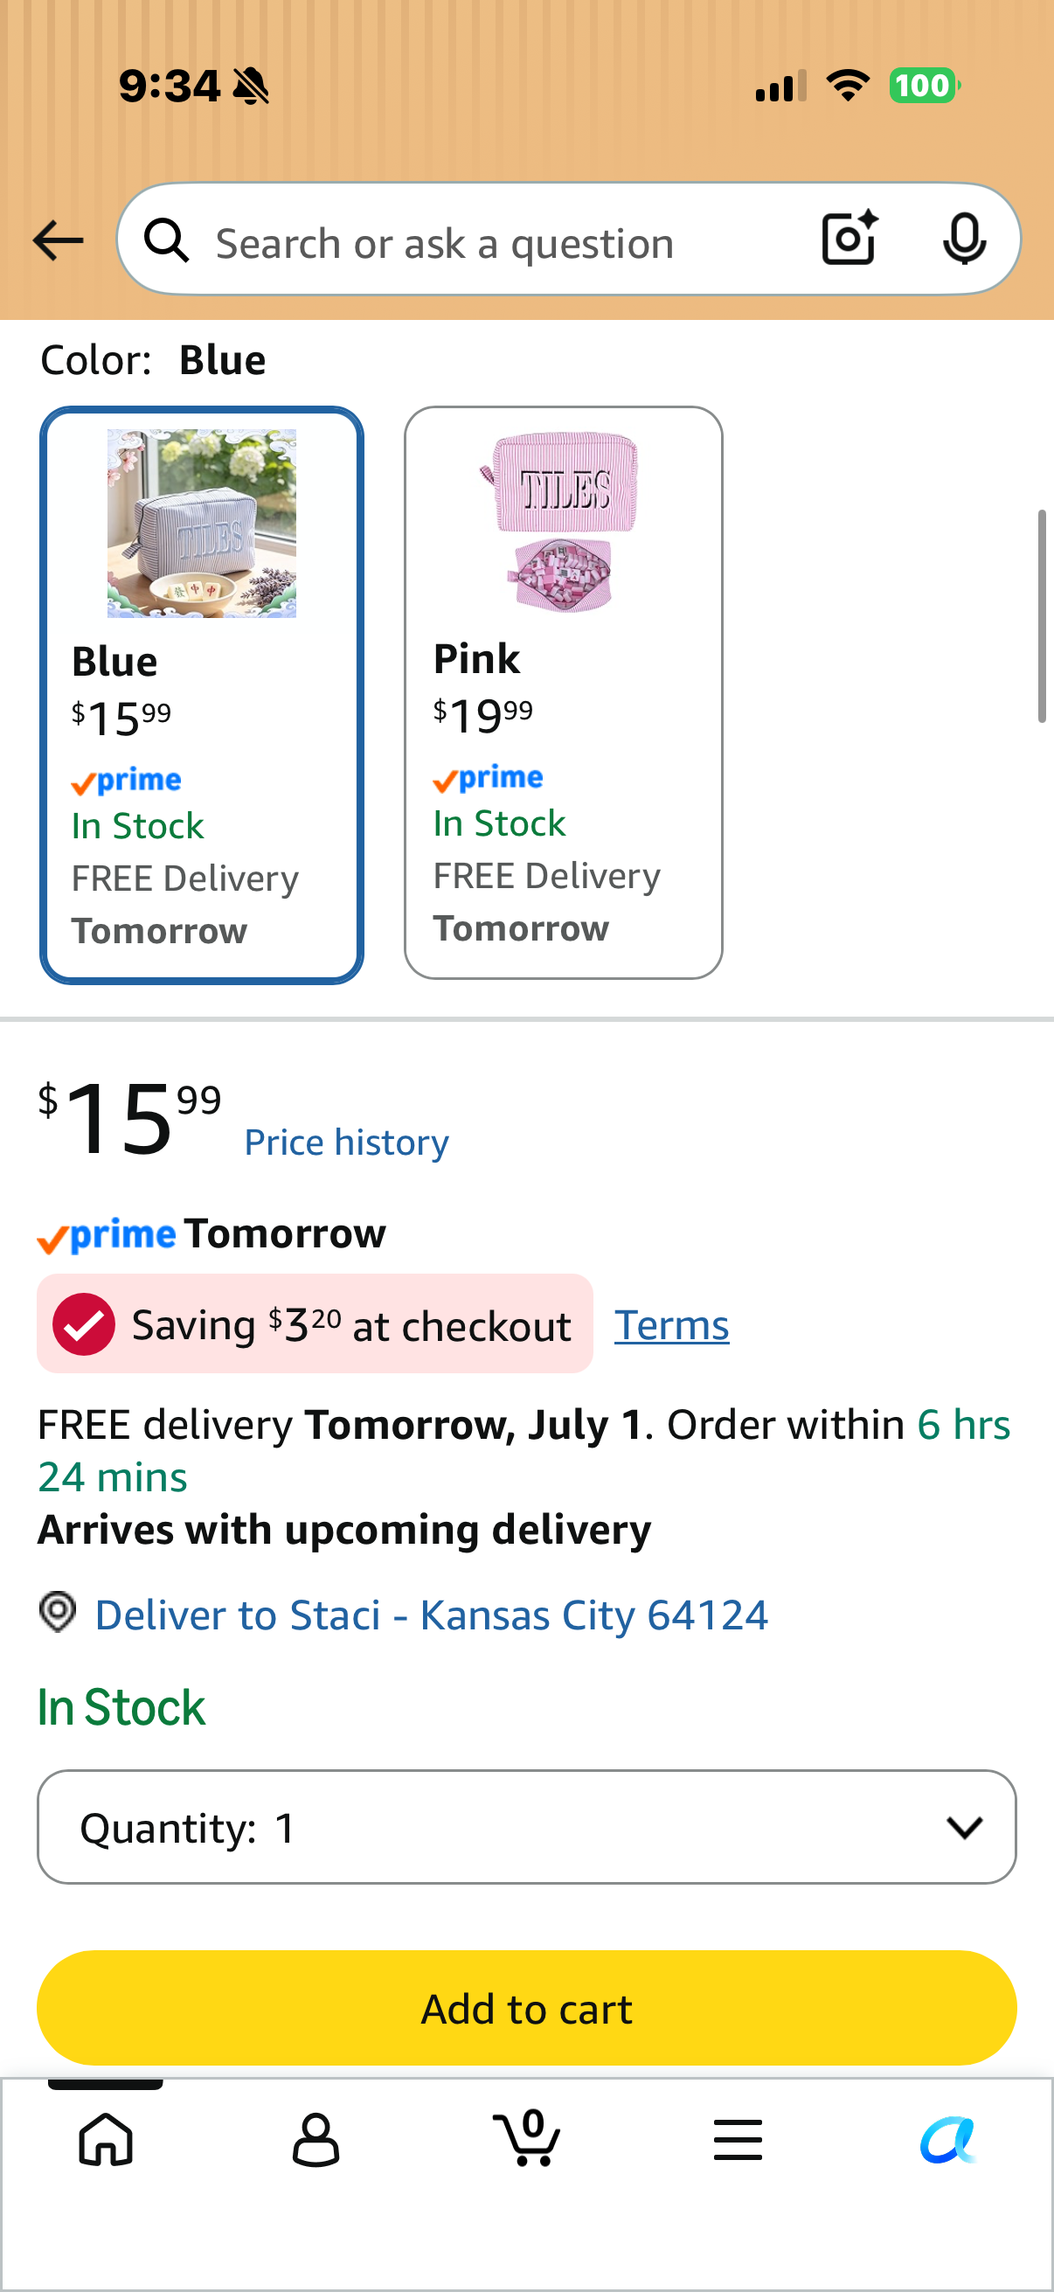Open the shopping cart icon
Screen dimensions: 1054x2292
coord(526,2137)
